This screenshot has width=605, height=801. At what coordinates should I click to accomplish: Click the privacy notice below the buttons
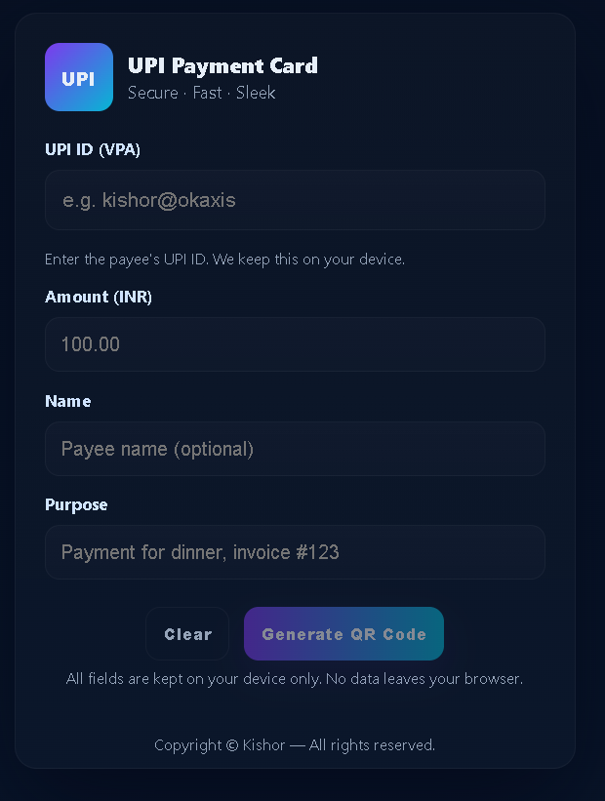295,678
